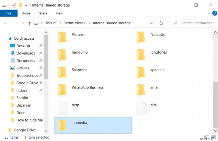Open Desktop in Quick access

pyautogui.click(x=23, y=46)
